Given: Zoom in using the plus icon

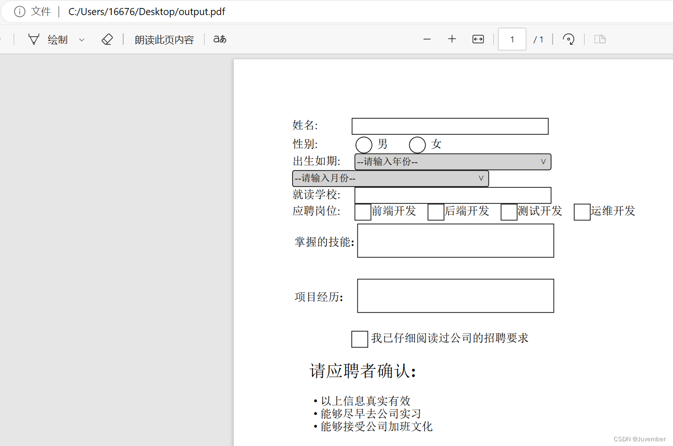Looking at the screenshot, I should tap(451, 39).
